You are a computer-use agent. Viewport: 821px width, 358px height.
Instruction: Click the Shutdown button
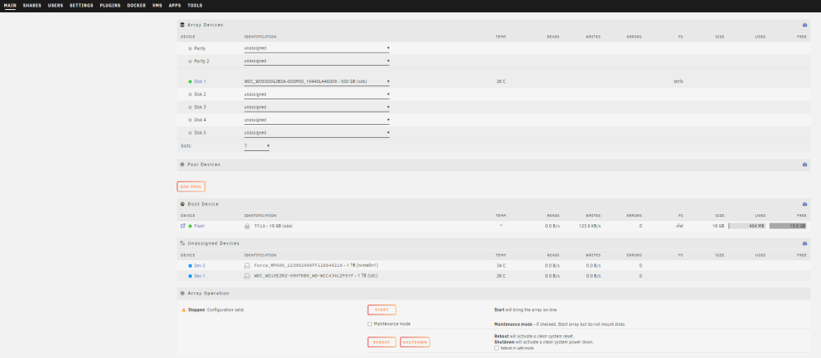(x=415, y=342)
